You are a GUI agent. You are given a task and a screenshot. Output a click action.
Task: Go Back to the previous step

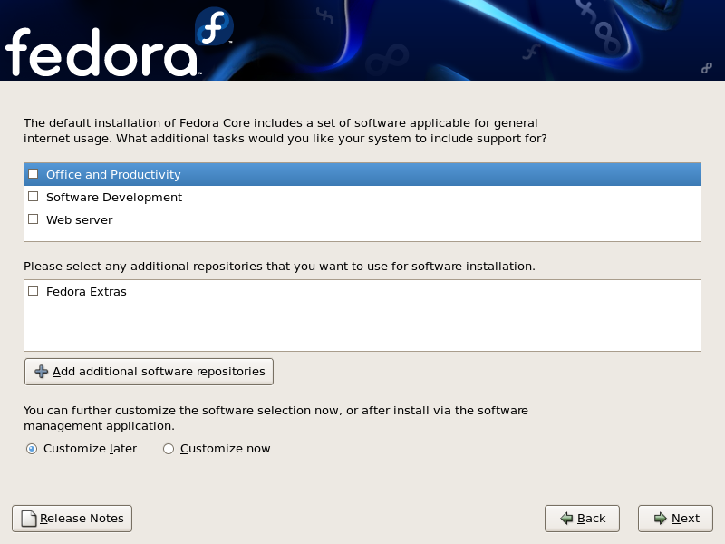582,519
